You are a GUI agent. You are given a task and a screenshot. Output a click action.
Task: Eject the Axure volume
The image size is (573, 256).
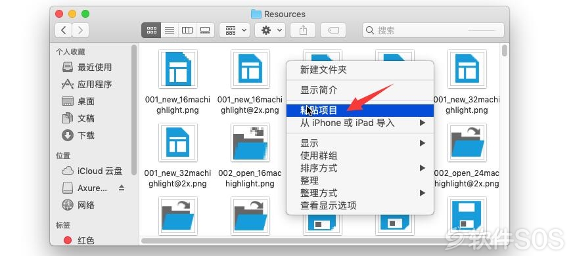(x=122, y=188)
